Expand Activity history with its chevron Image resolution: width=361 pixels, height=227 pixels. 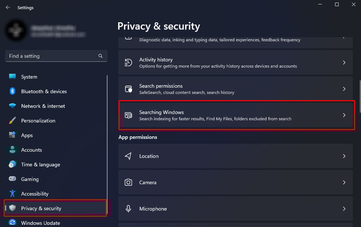coord(344,63)
